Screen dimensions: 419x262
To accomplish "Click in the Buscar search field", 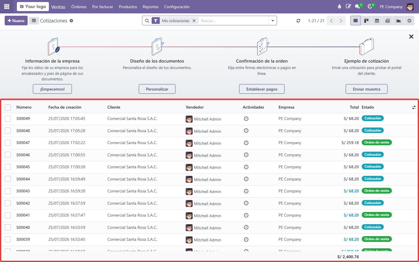I will tap(234, 21).
